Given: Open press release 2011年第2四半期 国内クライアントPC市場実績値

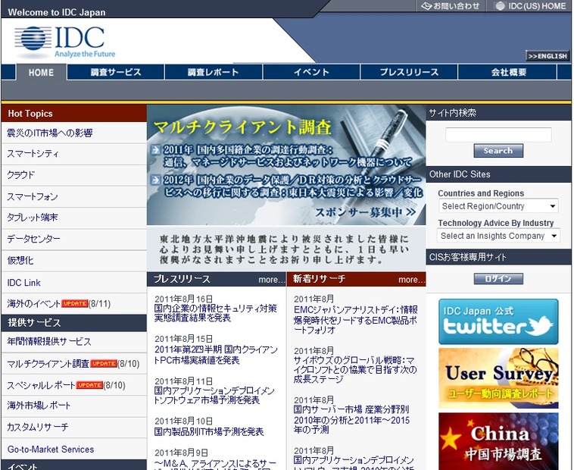Looking at the screenshot, I should [x=216, y=355].
